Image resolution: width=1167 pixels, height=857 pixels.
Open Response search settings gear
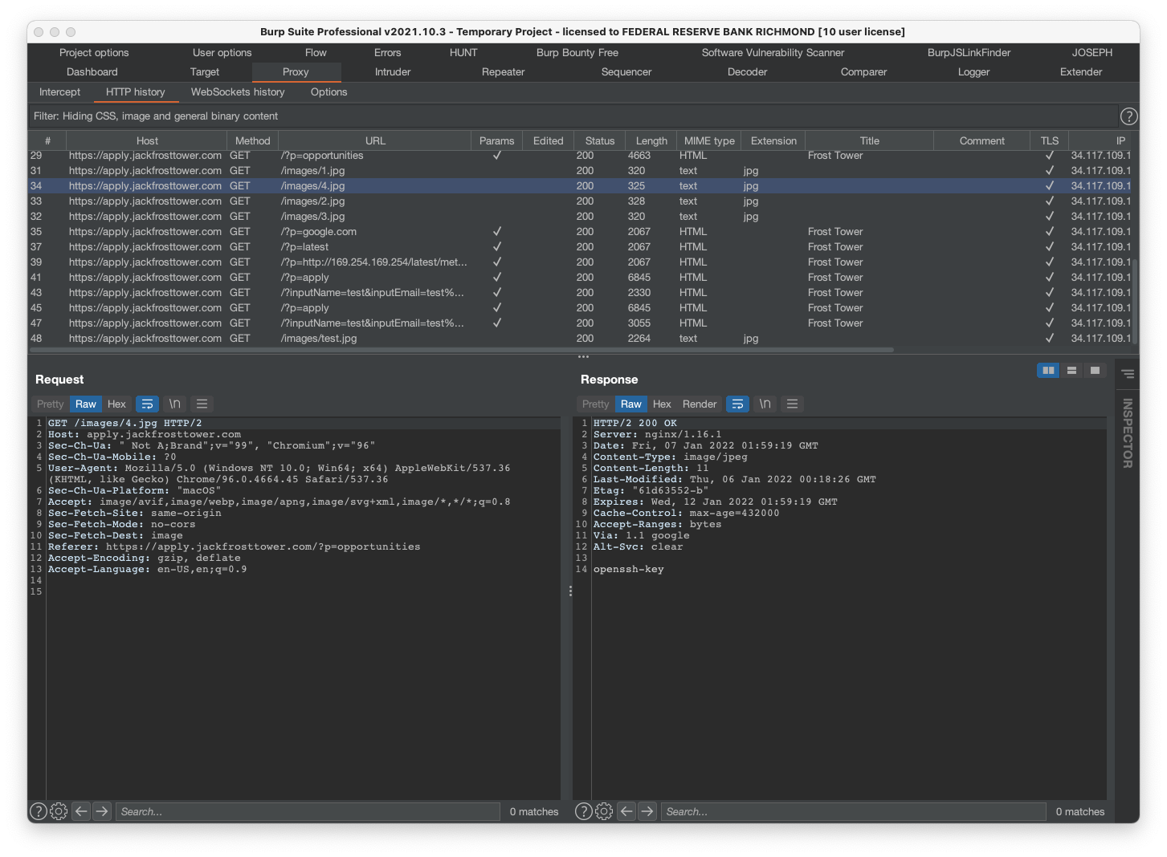[x=604, y=811]
